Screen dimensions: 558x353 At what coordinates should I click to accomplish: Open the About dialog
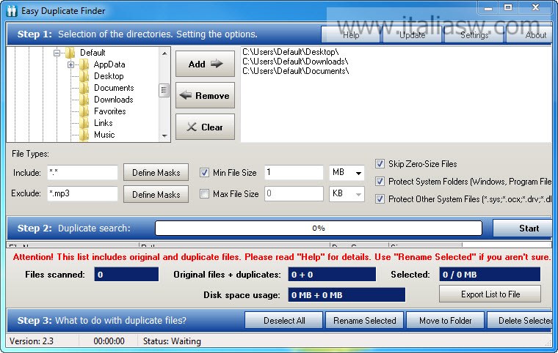pyautogui.click(x=529, y=35)
